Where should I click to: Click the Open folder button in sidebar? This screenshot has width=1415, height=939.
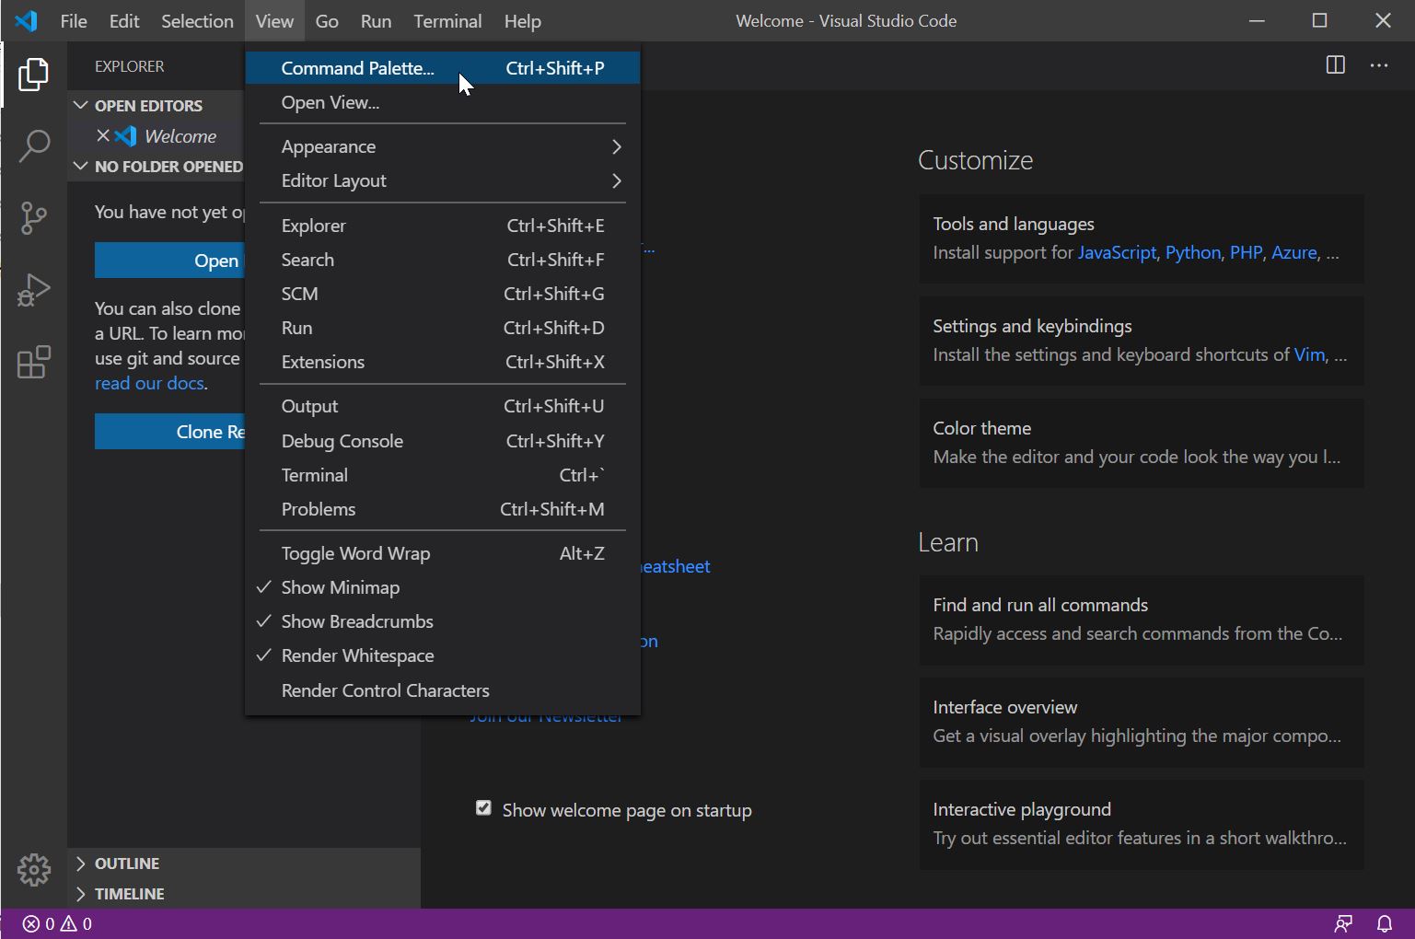170,261
